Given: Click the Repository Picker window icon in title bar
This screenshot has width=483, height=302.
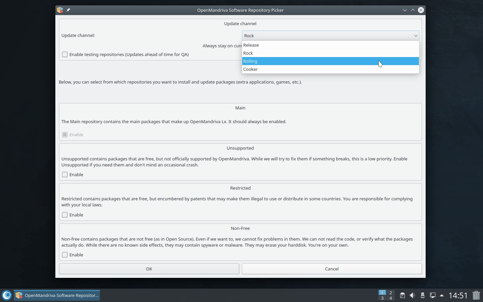Looking at the screenshot, I should (60, 10).
